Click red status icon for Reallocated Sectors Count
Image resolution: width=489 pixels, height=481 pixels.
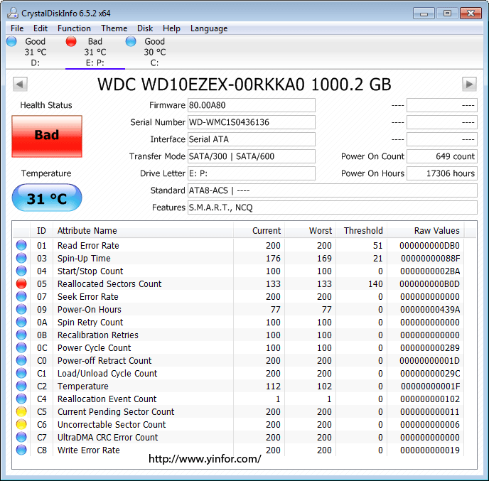[21, 283]
